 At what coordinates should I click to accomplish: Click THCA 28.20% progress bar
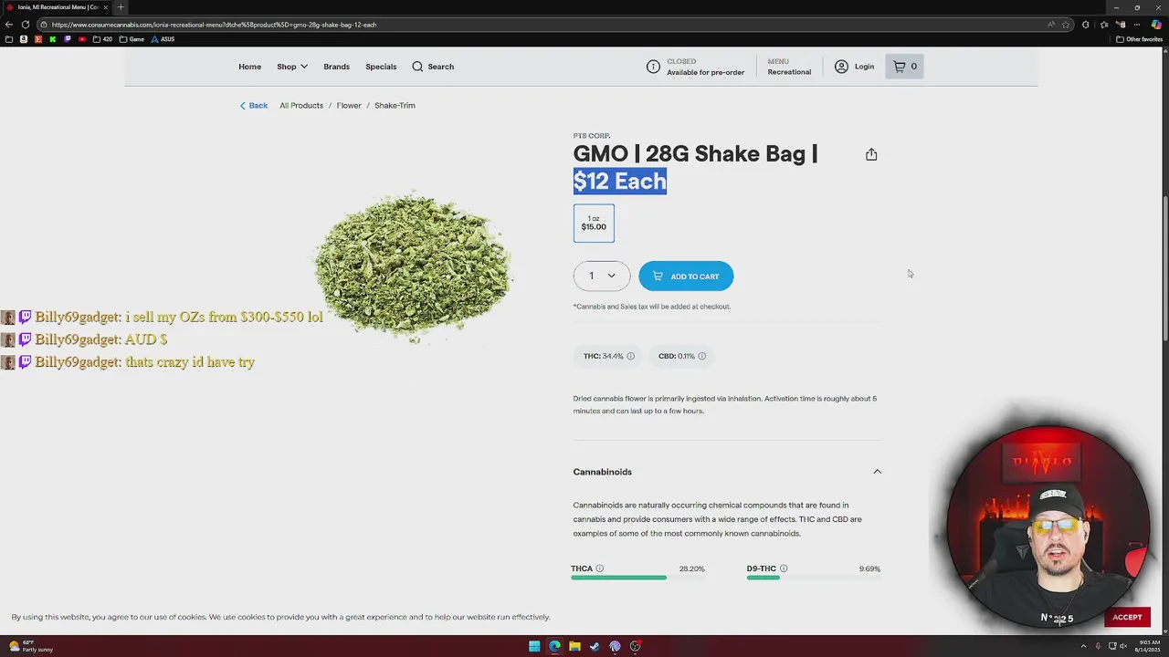tap(637, 578)
